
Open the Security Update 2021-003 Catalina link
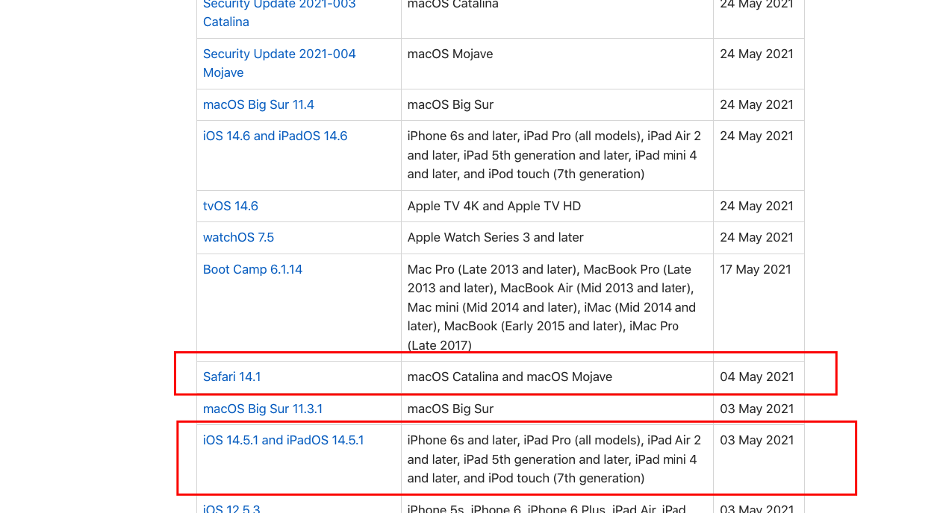click(x=279, y=13)
